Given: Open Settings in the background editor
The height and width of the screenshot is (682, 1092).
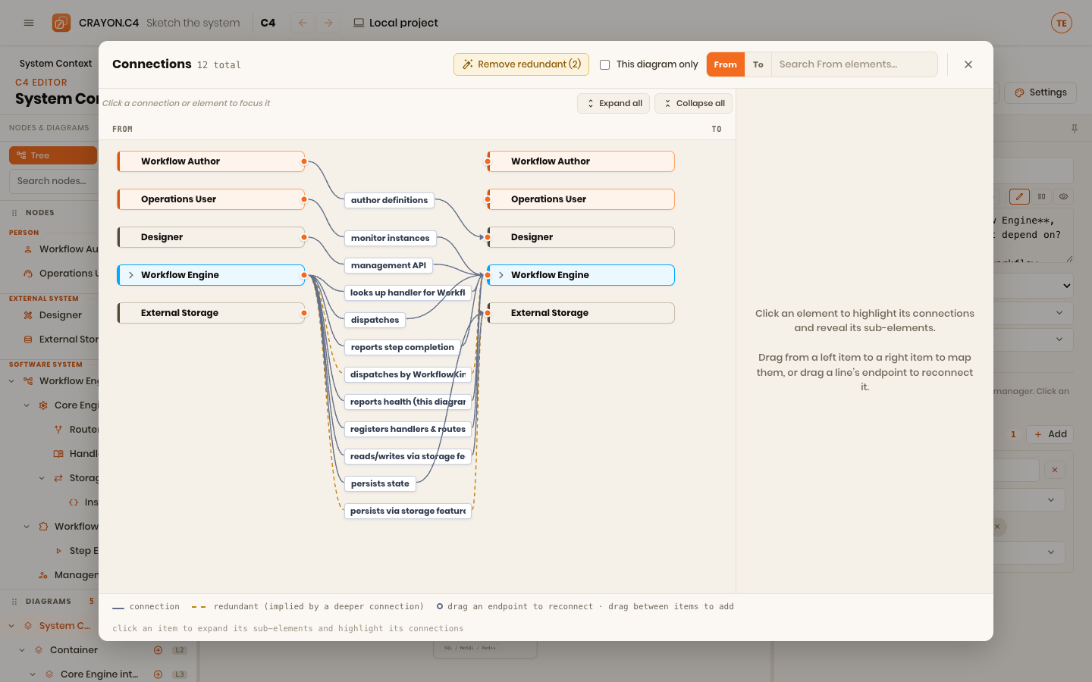Looking at the screenshot, I should [1040, 92].
